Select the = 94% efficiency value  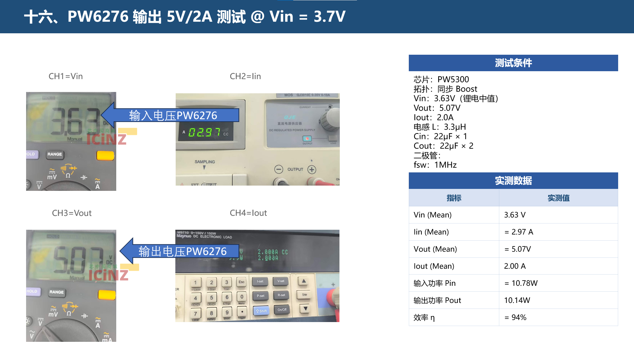pos(558,317)
